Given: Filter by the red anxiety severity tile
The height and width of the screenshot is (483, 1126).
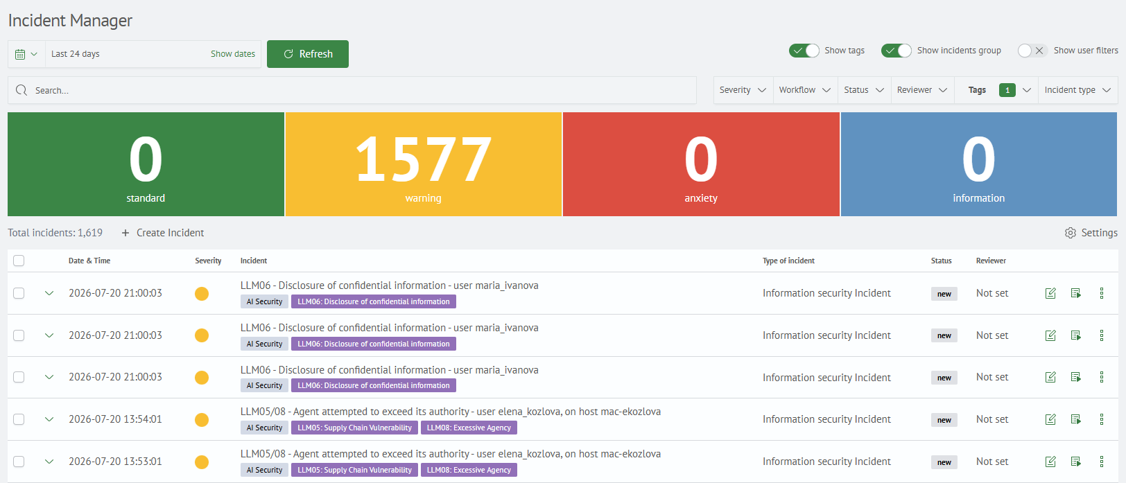Looking at the screenshot, I should click(x=701, y=164).
